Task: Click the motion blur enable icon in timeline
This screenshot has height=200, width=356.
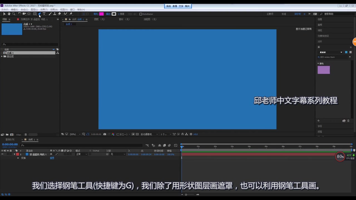Action: [169, 145]
